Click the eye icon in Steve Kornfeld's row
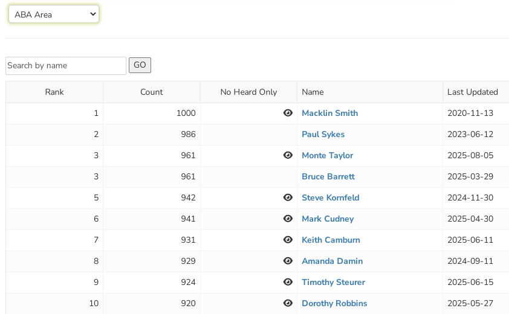The height and width of the screenshot is (314, 509). (x=288, y=197)
